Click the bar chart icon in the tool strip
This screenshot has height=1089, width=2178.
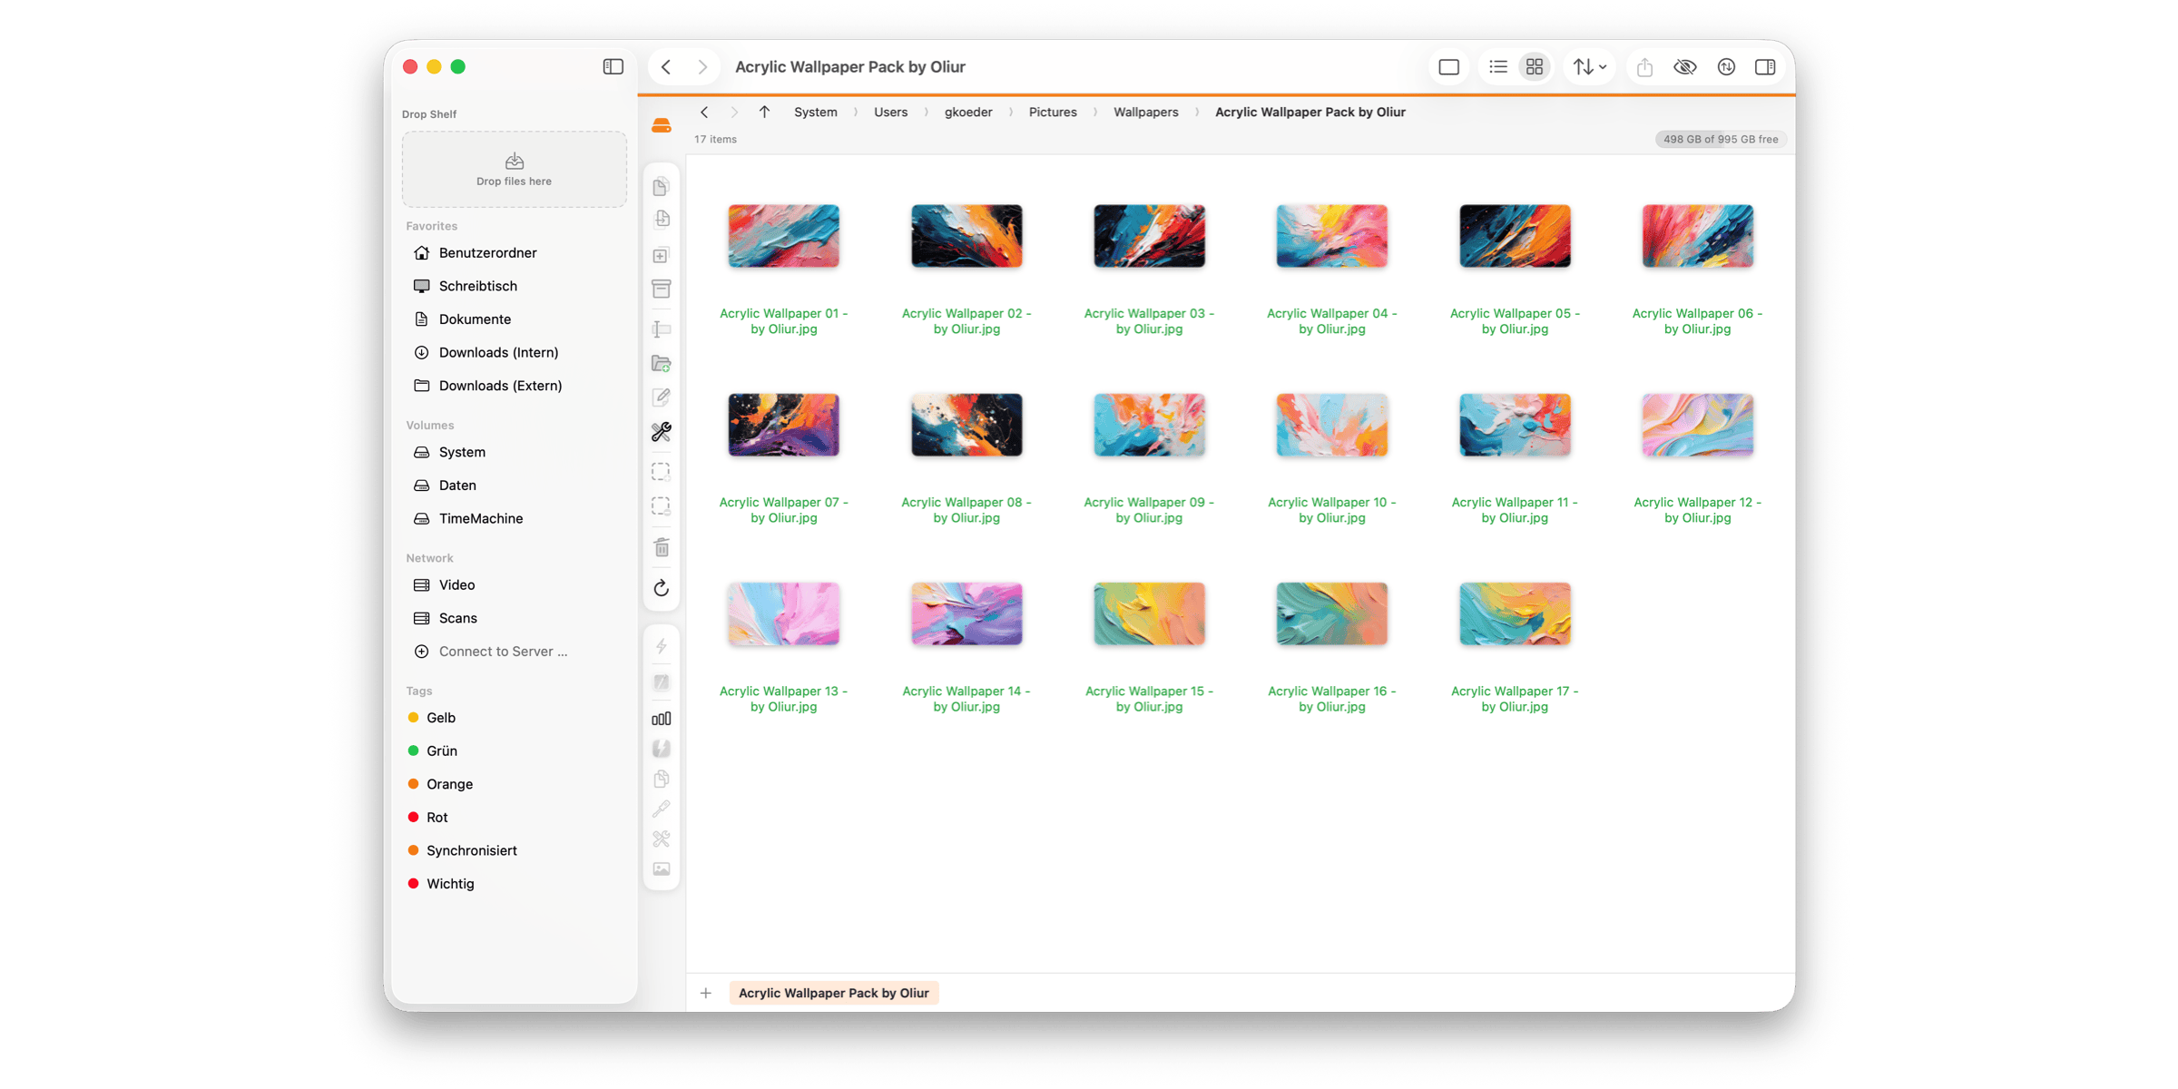(662, 719)
